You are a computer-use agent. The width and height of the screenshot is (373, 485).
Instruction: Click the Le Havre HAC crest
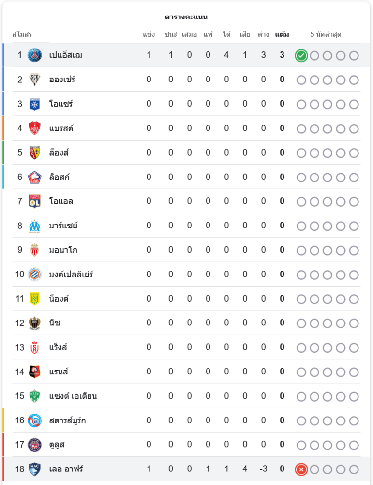[34, 469]
